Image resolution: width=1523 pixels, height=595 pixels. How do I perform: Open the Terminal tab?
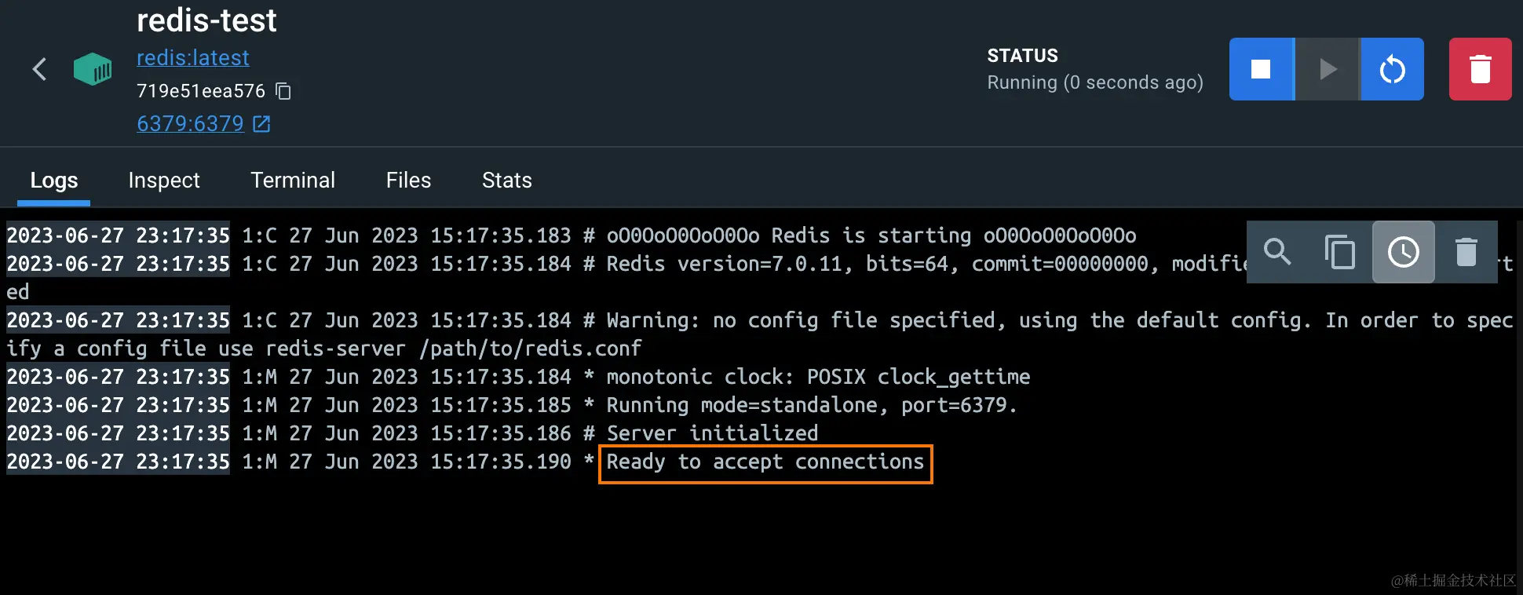(293, 181)
